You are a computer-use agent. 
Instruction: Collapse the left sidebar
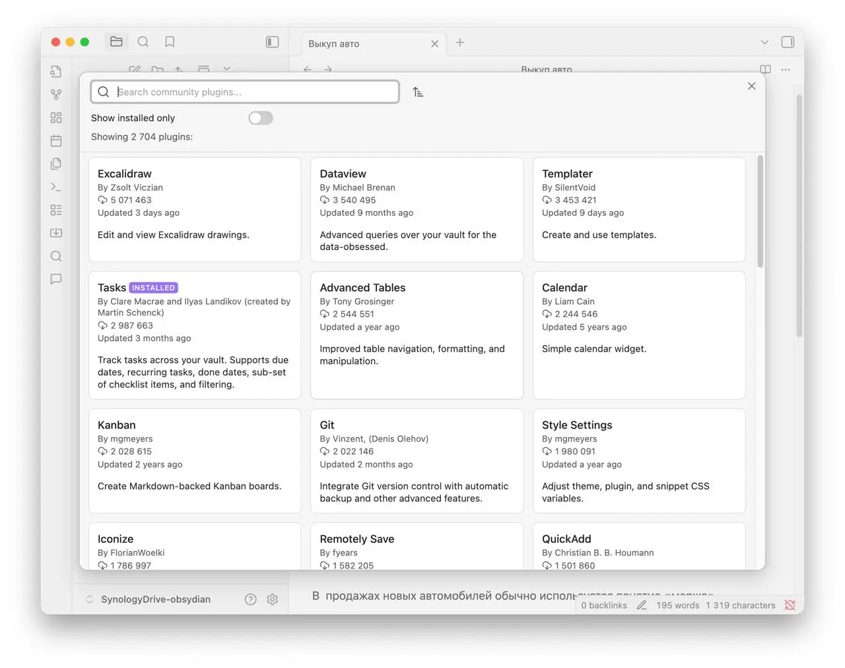pos(272,42)
